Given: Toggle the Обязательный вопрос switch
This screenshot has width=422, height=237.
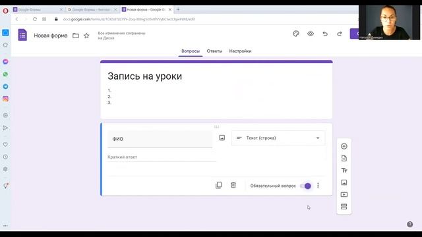Looking at the screenshot, I should click(306, 186).
